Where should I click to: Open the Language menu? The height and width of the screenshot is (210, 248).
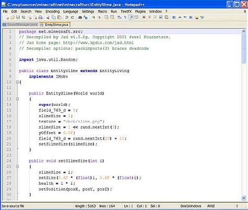coord(71,12)
